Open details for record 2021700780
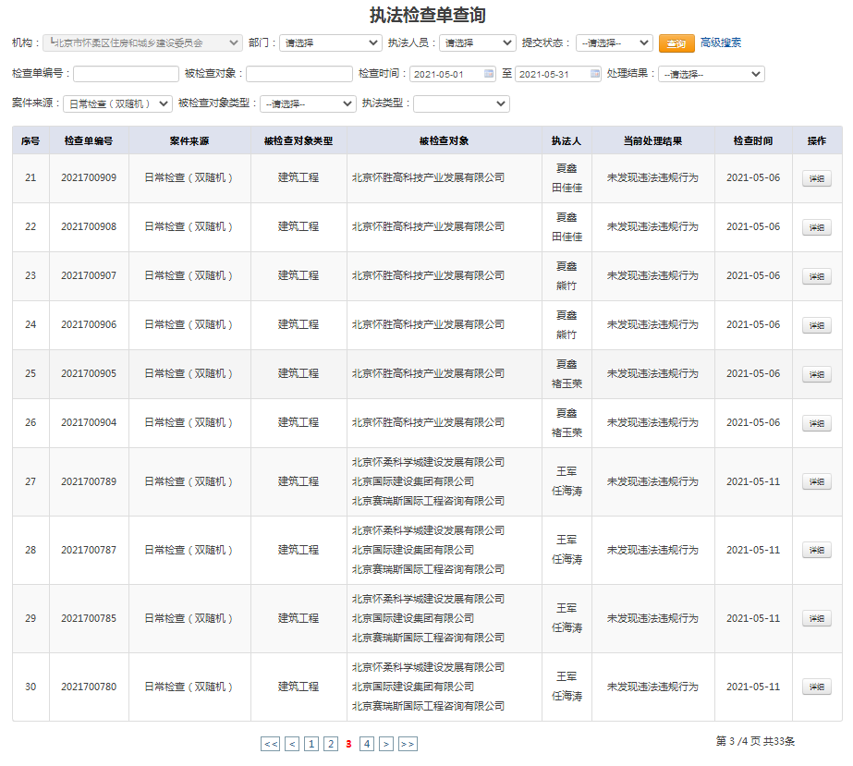Image resolution: width=853 pixels, height=766 pixels. click(x=817, y=687)
